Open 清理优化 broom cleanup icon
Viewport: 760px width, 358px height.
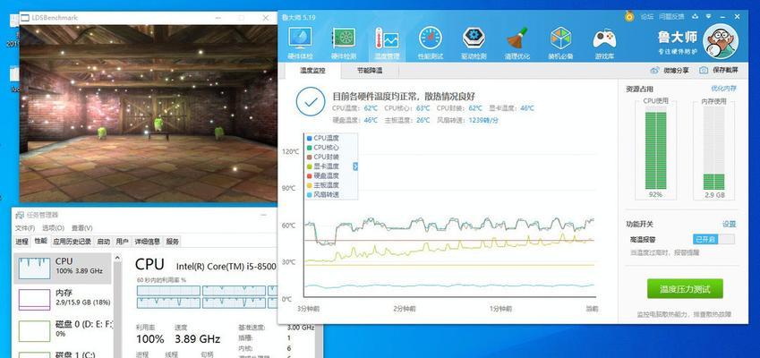coord(517,43)
